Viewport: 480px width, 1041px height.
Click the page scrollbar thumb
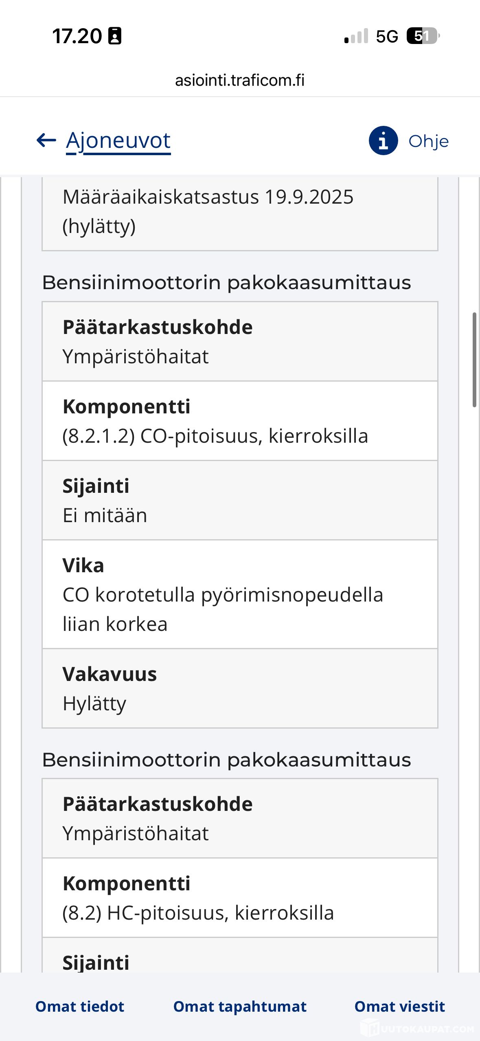474,360
